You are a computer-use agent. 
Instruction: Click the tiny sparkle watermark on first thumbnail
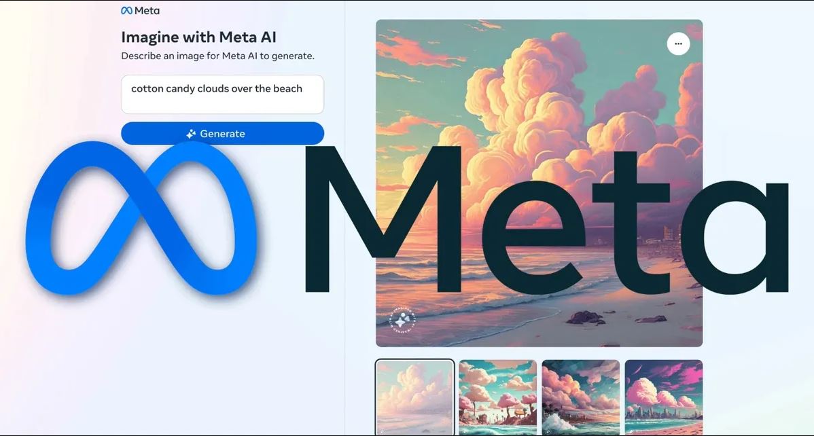(x=383, y=431)
